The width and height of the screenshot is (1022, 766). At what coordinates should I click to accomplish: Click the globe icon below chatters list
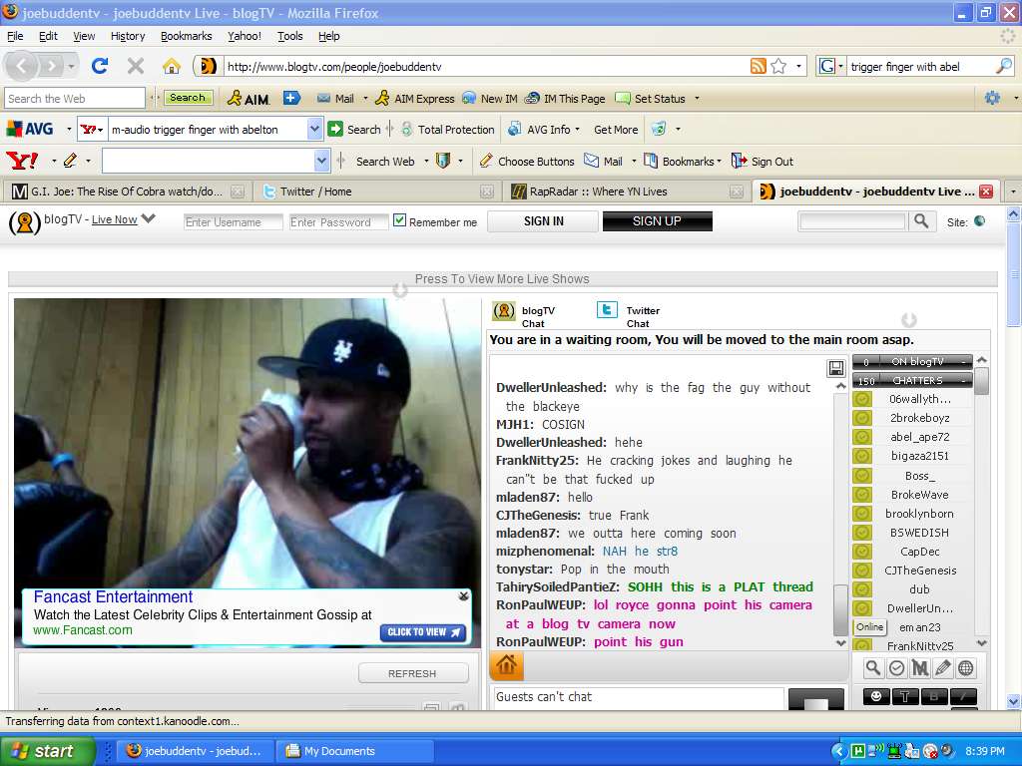[x=966, y=667]
